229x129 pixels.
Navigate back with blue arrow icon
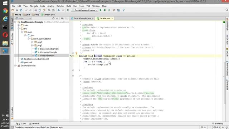tap(59, 10)
